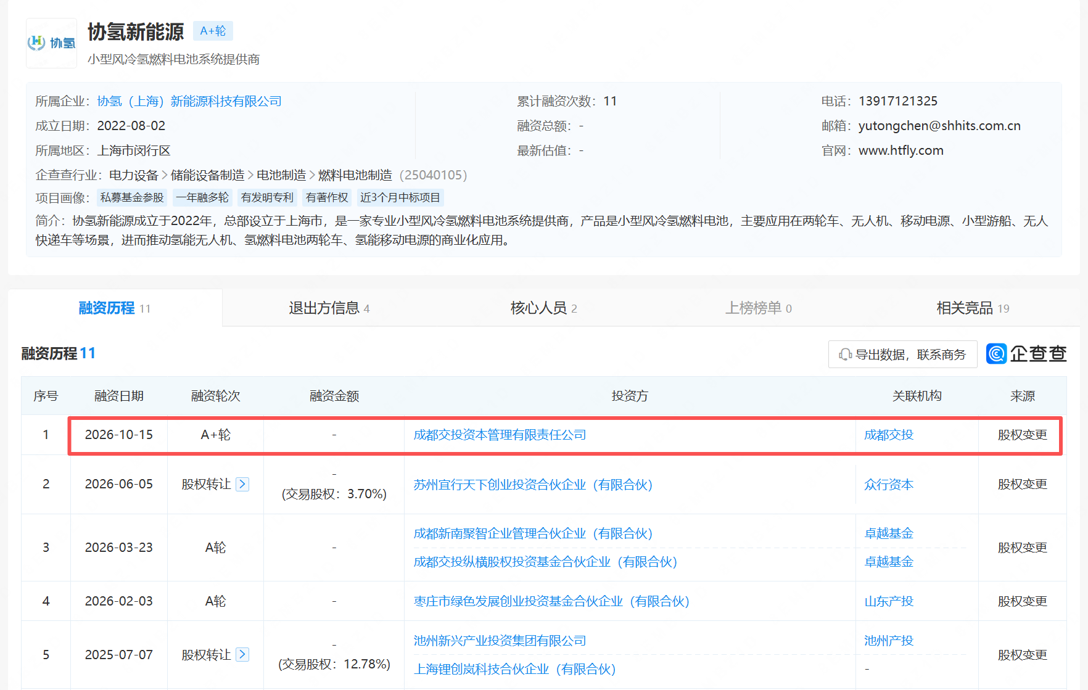
Task: Expand 股权转让 arrow in row 2
Action: pos(242,484)
